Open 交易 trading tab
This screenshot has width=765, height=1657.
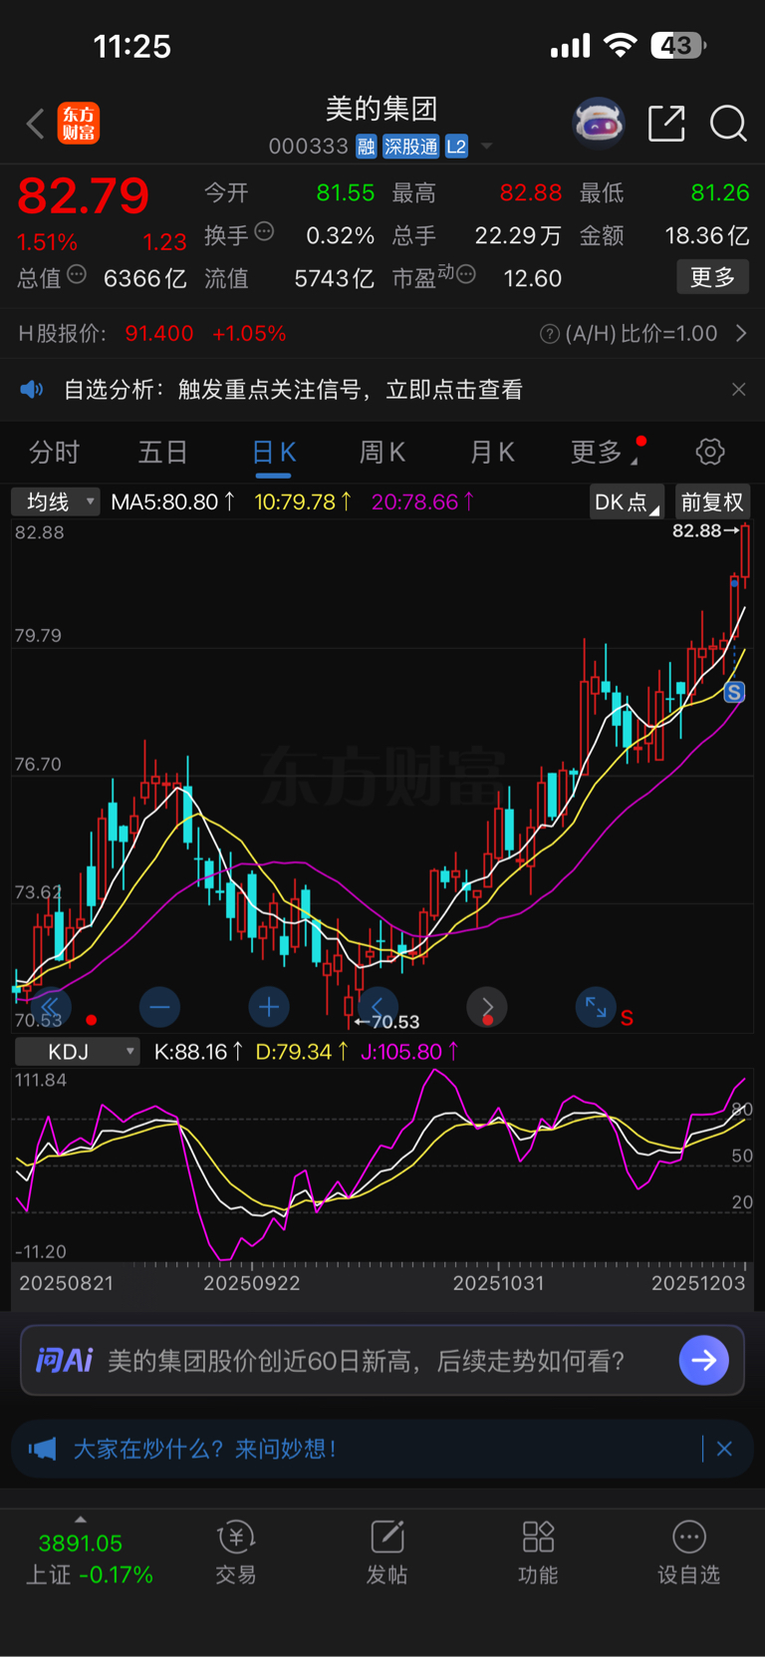[x=236, y=1553]
